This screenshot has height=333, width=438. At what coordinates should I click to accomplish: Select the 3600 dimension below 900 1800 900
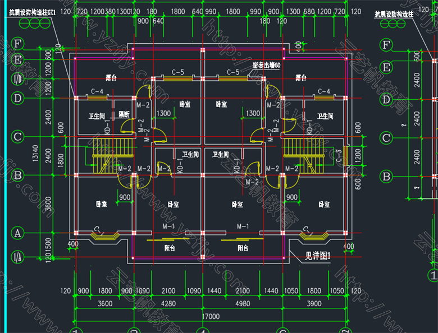105,303
